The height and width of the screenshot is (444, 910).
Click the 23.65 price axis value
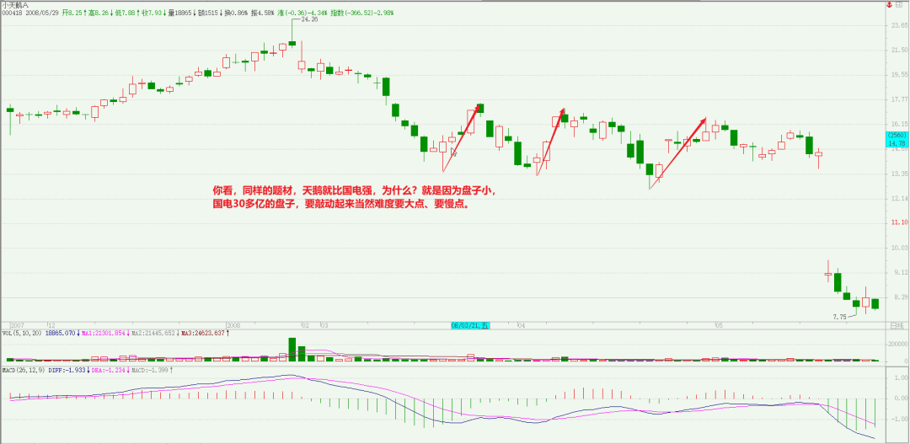tap(900, 25)
